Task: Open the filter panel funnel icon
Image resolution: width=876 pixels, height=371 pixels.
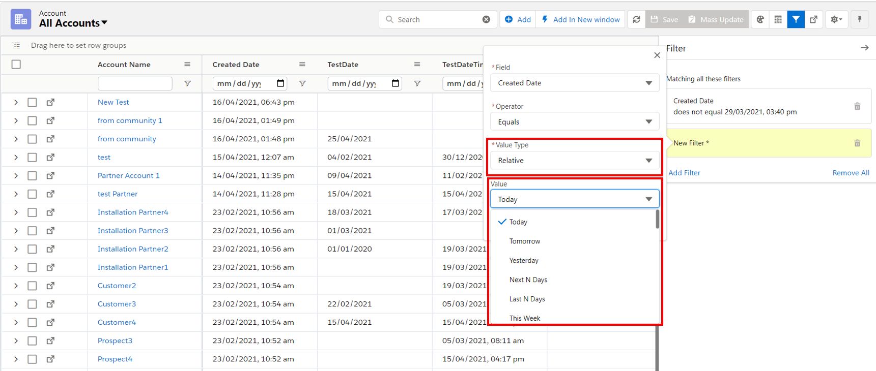Action: (796, 19)
